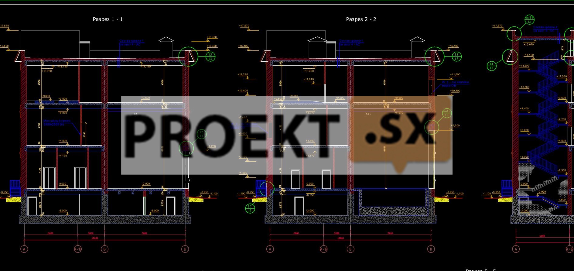Select stair landing elevation +13,200
Image resolution: width=574 pixels, height=271 pixels.
[x=524, y=66]
